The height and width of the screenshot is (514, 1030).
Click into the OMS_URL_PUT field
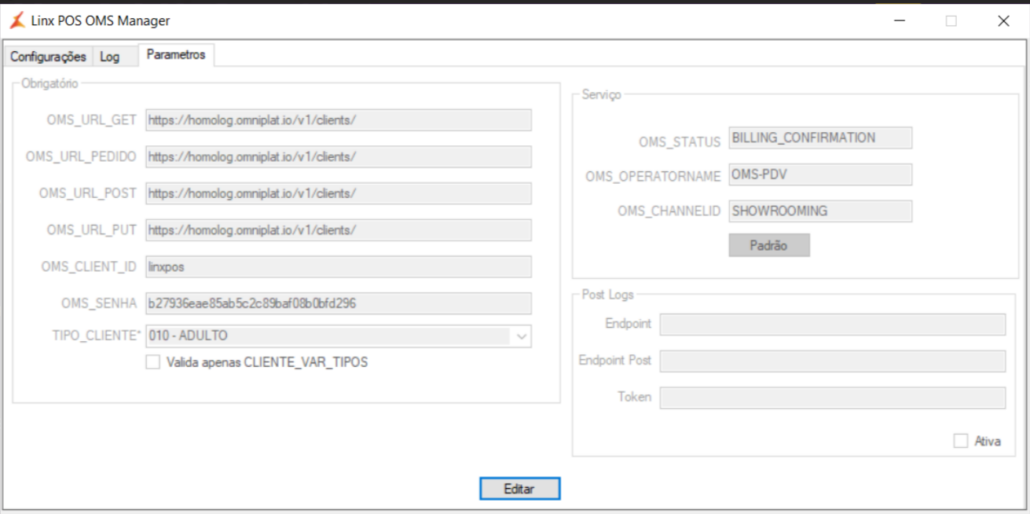339,229
